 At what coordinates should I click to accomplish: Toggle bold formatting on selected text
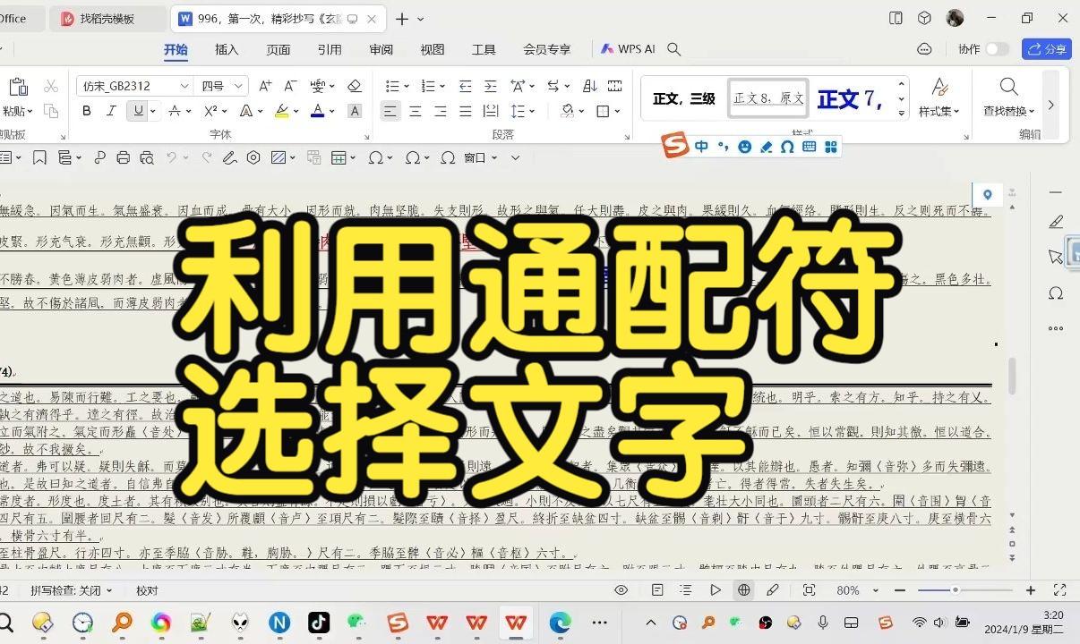pyautogui.click(x=87, y=111)
